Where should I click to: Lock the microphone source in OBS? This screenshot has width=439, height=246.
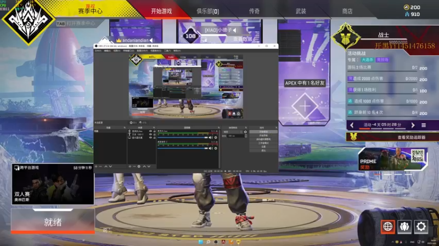click(155, 131)
